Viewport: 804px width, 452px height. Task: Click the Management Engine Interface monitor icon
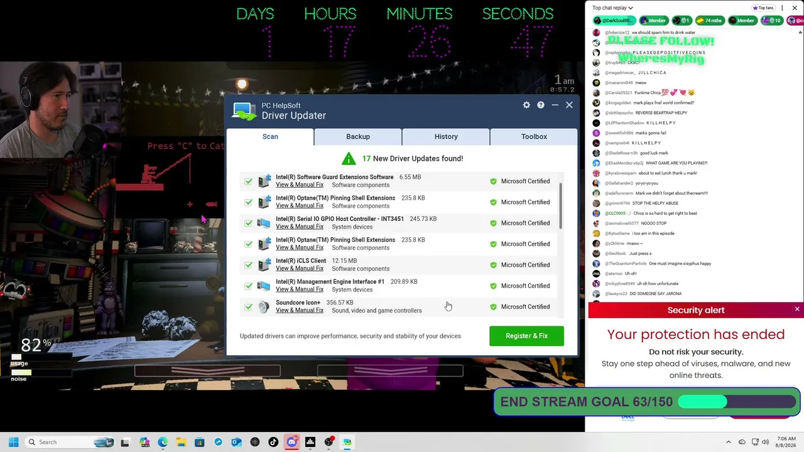click(264, 286)
